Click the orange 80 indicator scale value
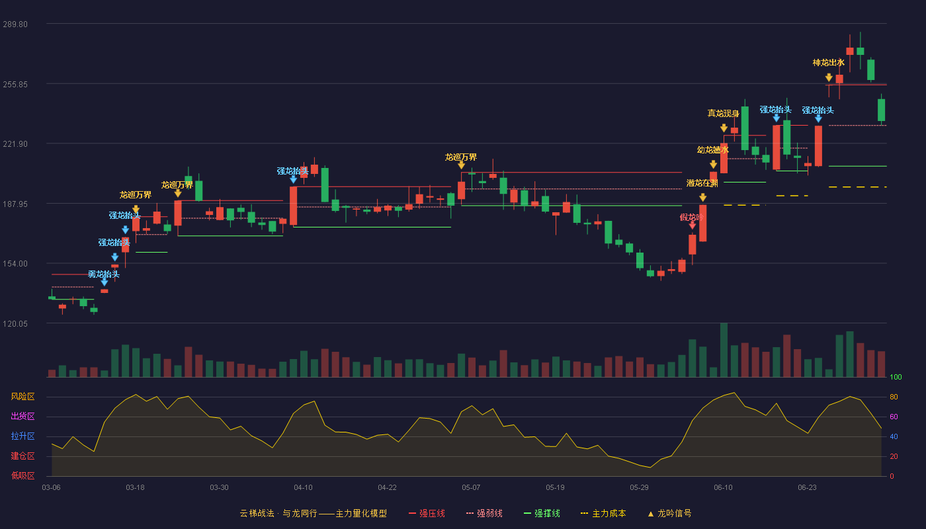Screen dimensions: 926x529 tap(894, 397)
